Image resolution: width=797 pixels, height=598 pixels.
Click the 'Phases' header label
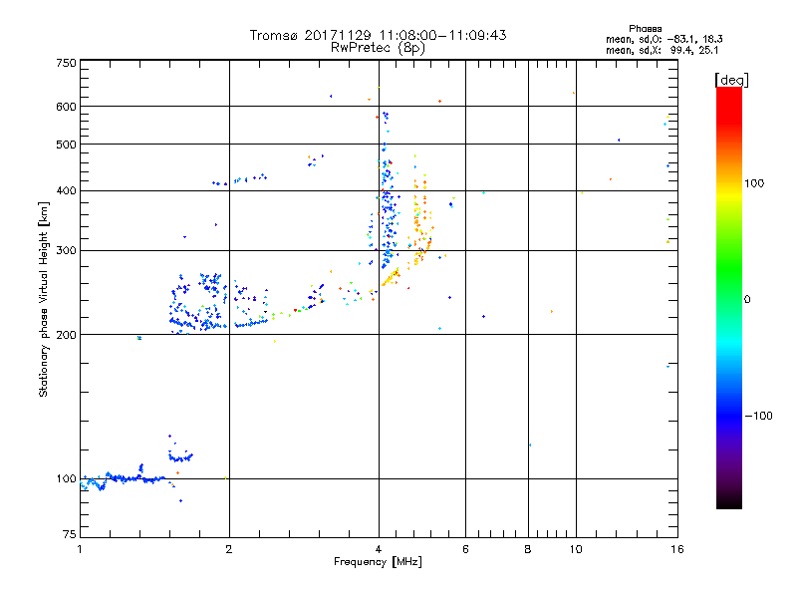(645, 29)
